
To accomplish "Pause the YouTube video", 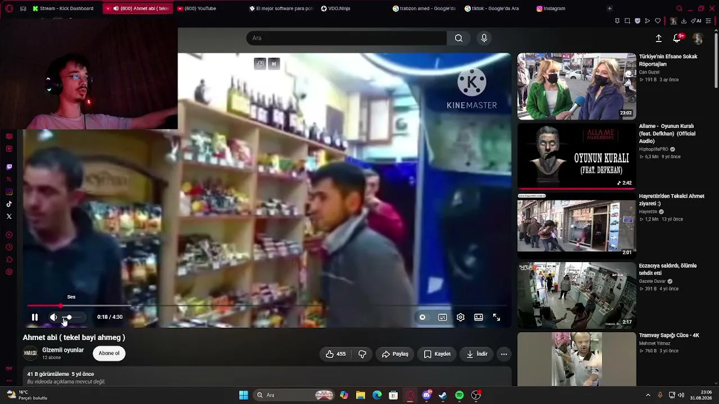I will click(35, 317).
